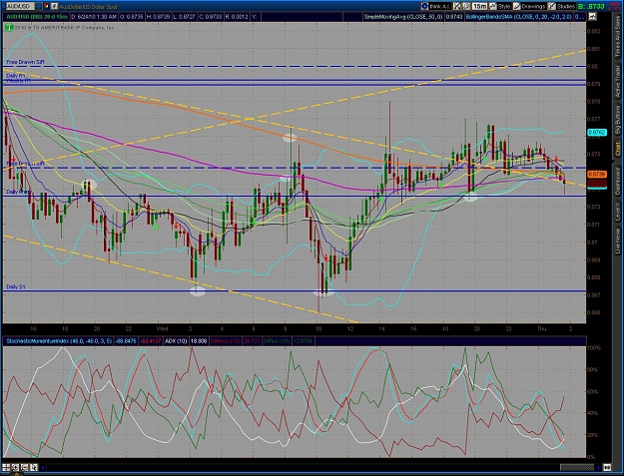624x476 pixels.
Task: Click the StochasticMomentumIndex study label
Action: 59,341
